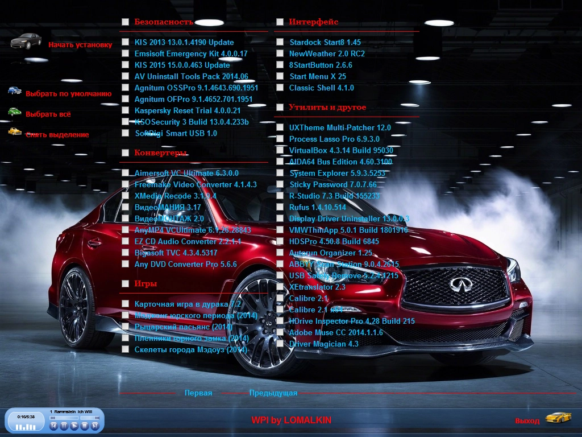Go to Предыдущая page
Viewport: 582px width, 437px height.
point(273,393)
